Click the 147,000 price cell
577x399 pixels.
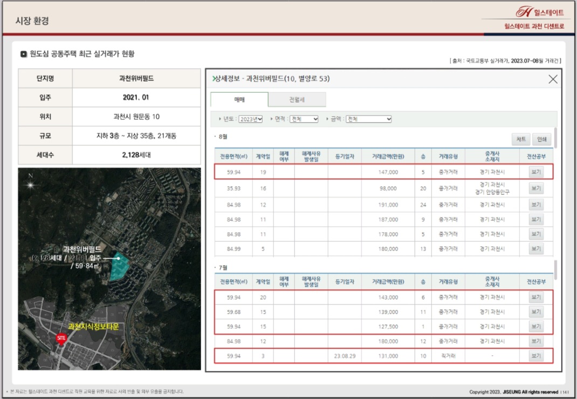pyautogui.click(x=388, y=172)
